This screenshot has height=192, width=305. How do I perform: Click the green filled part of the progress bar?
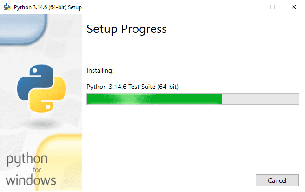coord(154,99)
